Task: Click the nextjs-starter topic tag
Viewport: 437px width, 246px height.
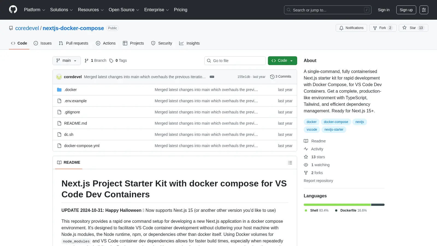Action: coord(334,130)
